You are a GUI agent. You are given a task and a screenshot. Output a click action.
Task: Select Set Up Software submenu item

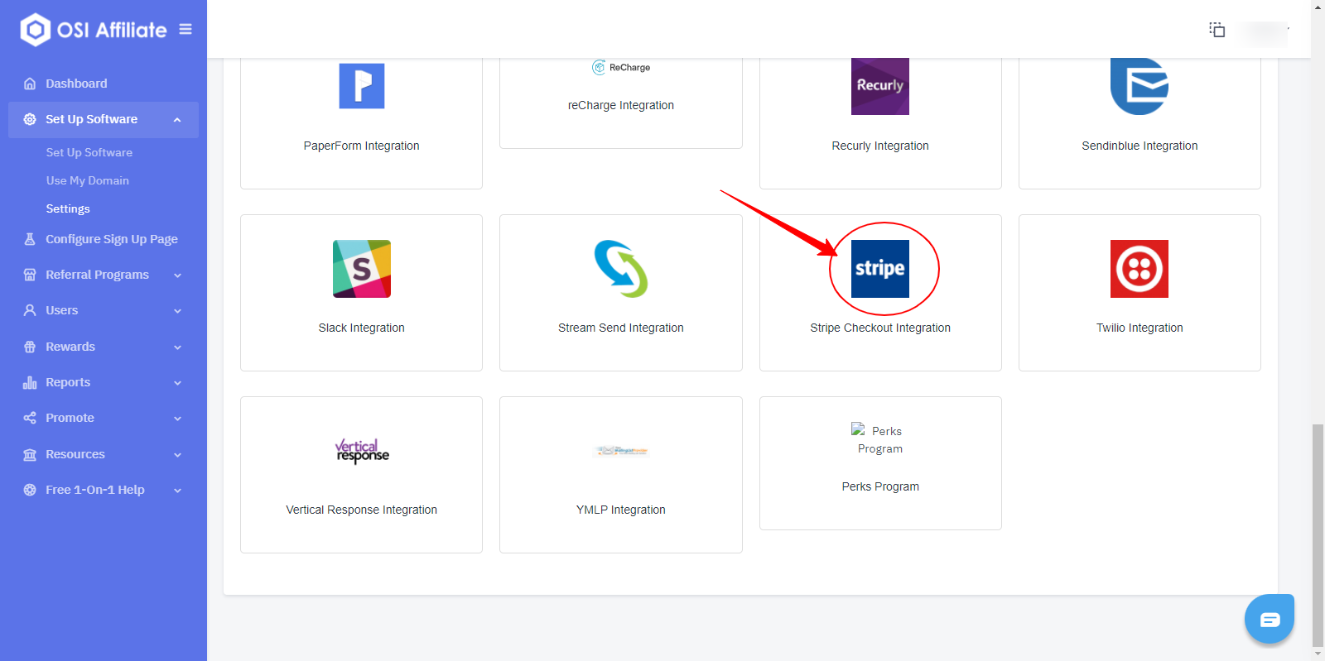coord(89,152)
